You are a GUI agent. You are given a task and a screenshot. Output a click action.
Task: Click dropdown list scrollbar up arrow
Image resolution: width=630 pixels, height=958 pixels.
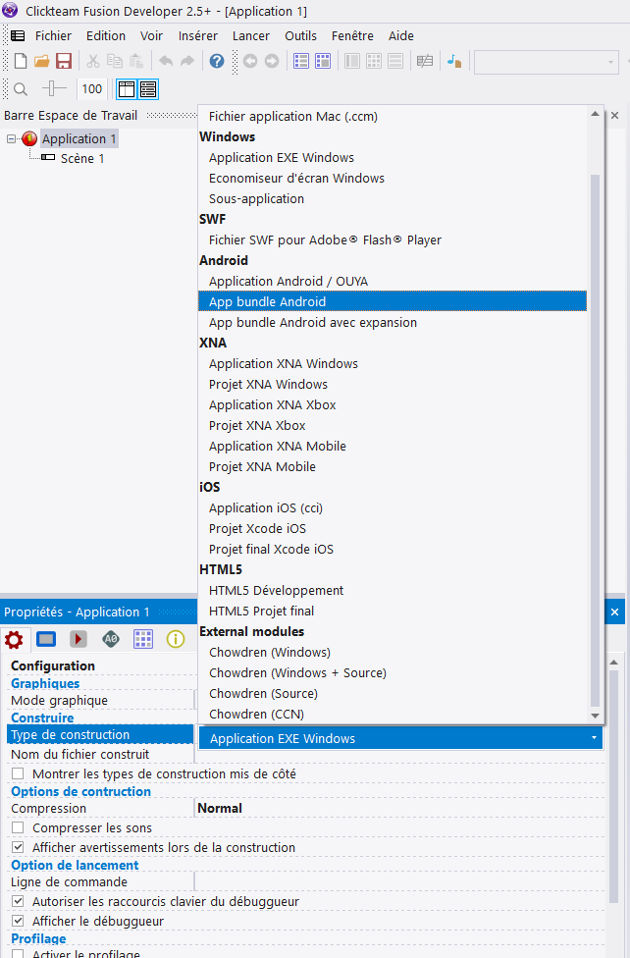596,114
